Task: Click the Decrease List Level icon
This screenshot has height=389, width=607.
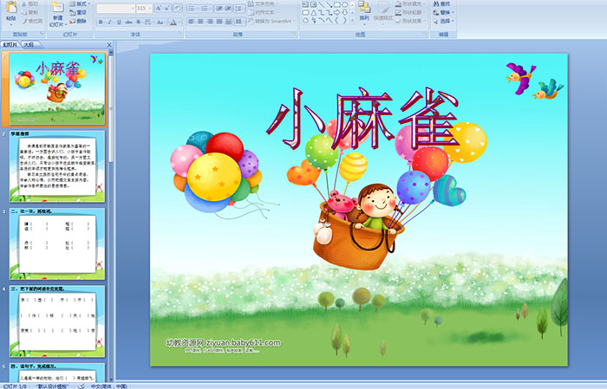Action: [x=219, y=9]
